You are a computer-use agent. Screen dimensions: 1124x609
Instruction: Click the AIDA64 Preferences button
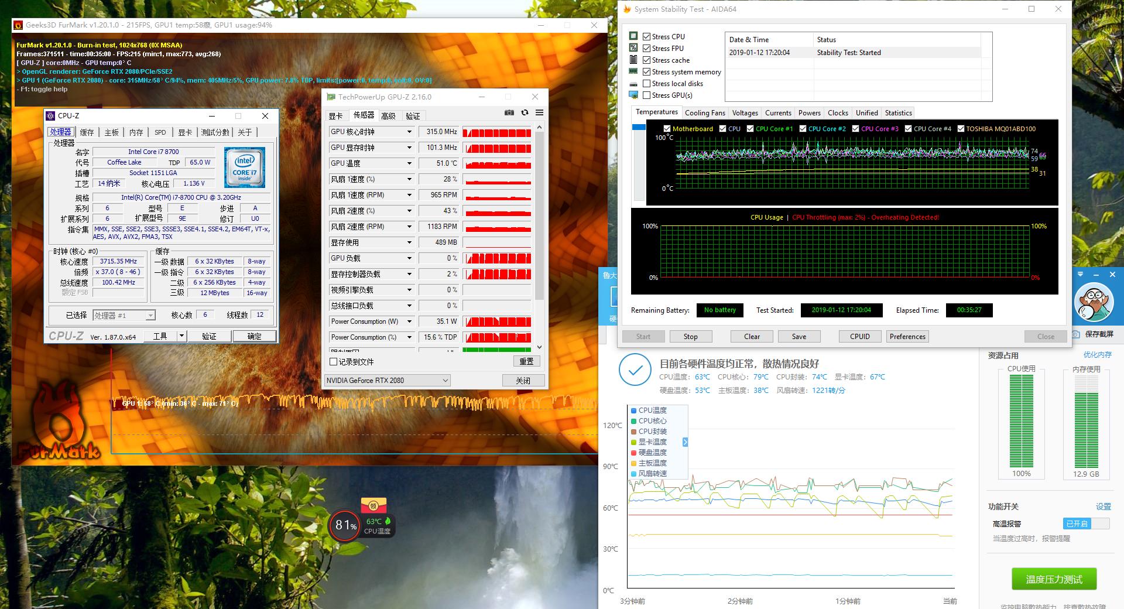tap(907, 337)
